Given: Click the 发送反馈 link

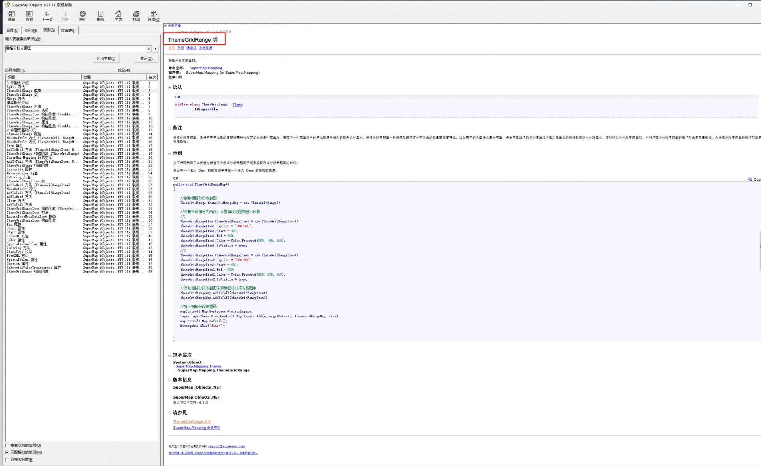Looking at the screenshot, I should click(205, 48).
